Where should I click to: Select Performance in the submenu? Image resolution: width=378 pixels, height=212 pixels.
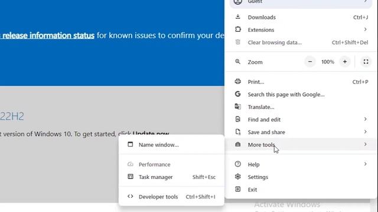click(171, 164)
